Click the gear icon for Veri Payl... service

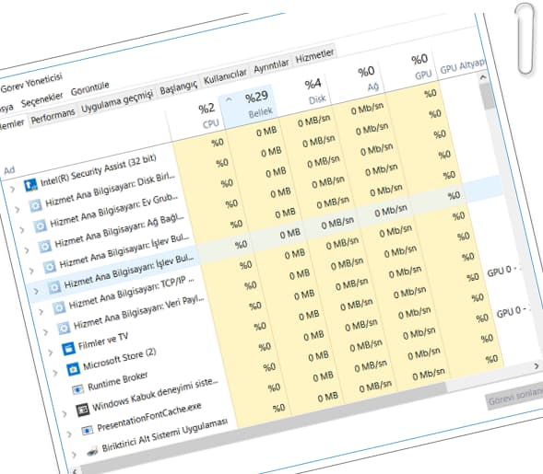pos(64,328)
